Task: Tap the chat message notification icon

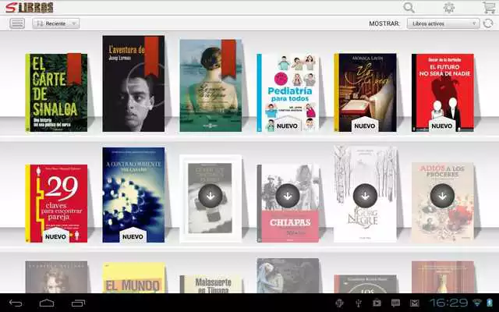Action: pos(395,303)
